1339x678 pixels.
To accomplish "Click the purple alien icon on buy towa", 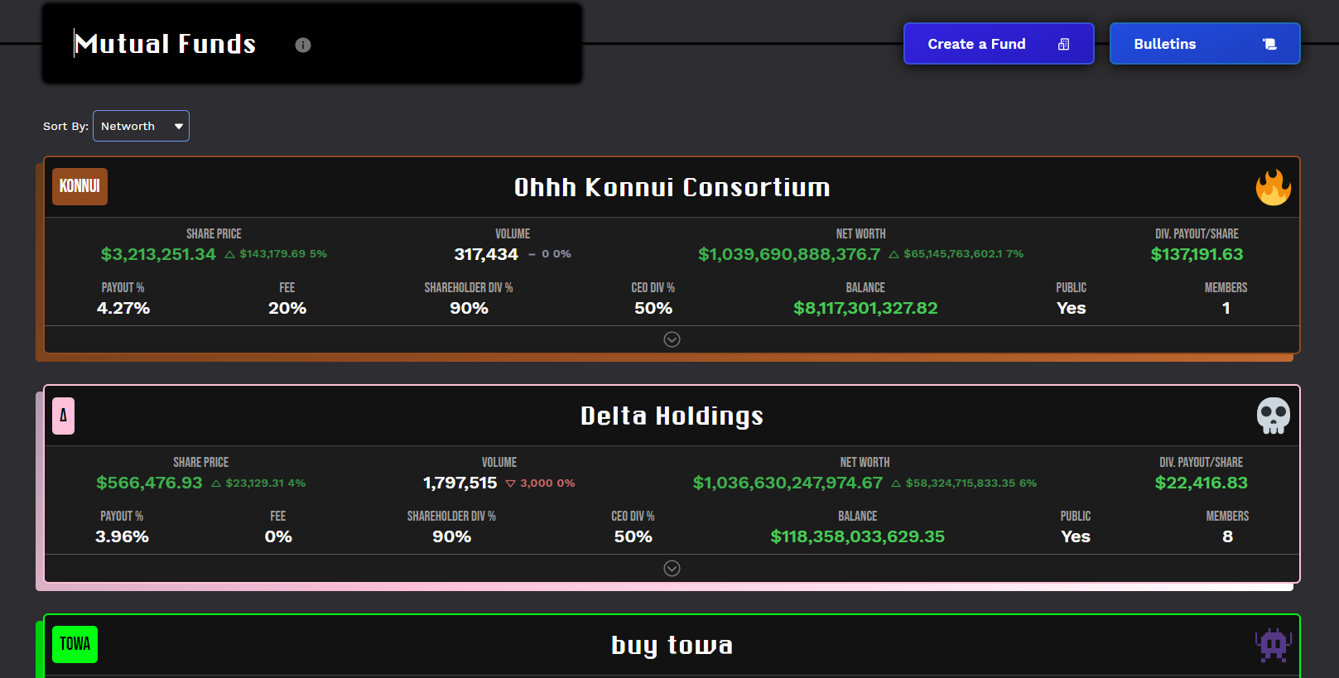I will 1273,644.
